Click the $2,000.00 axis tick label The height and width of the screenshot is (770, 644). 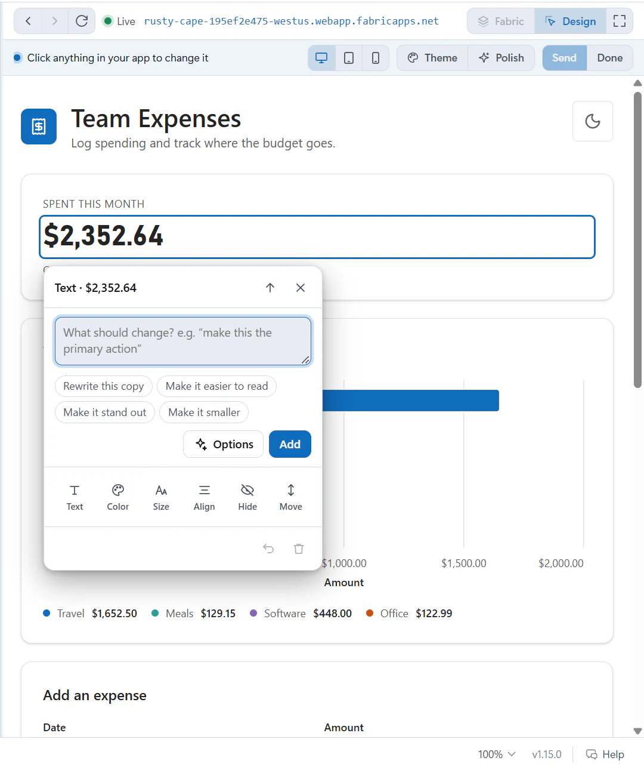[x=561, y=563]
